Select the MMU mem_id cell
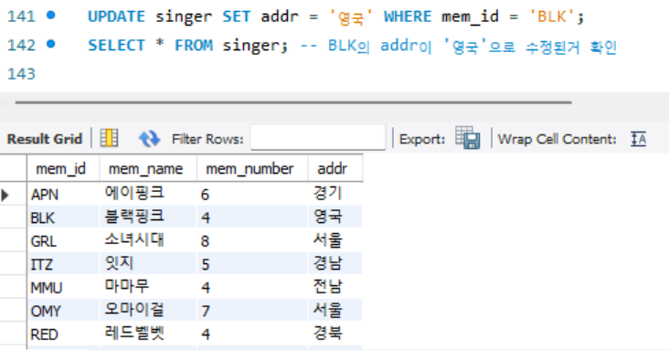 click(x=63, y=287)
